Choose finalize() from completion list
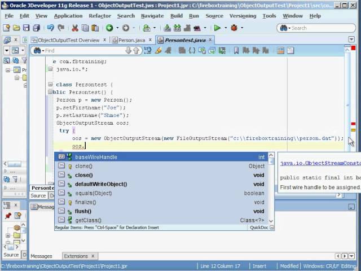Image resolution: width=361 pixels, height=271 pixels. pos(161,202)
